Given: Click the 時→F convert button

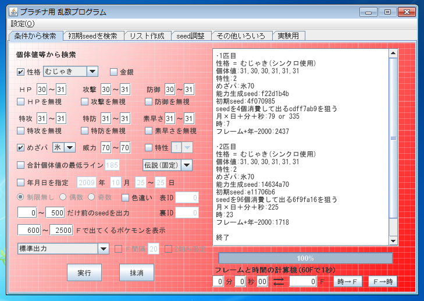Looking at the screenshot, I should pyautogui.click(x=347, y=282).
